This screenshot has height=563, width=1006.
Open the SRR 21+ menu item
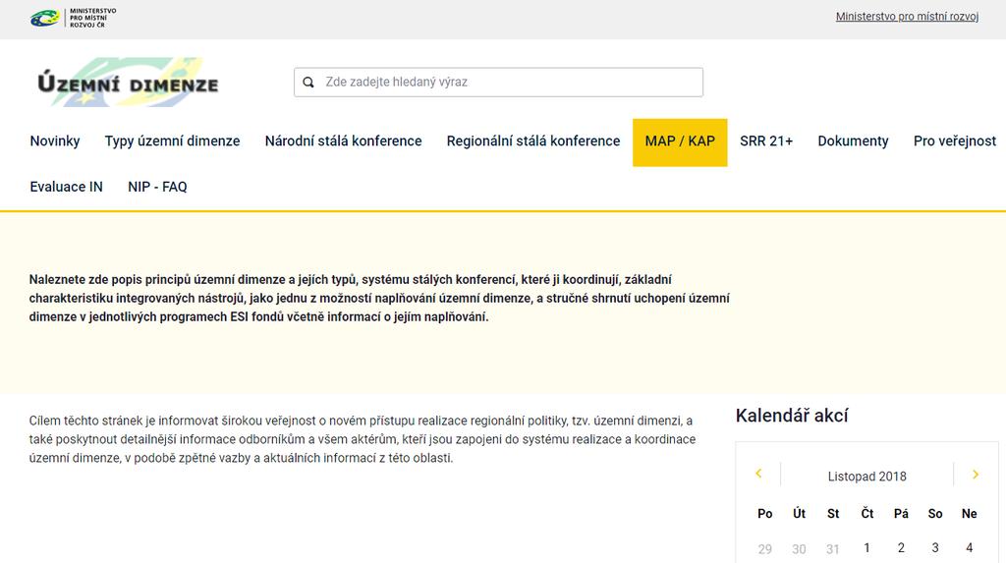point(766,141)
